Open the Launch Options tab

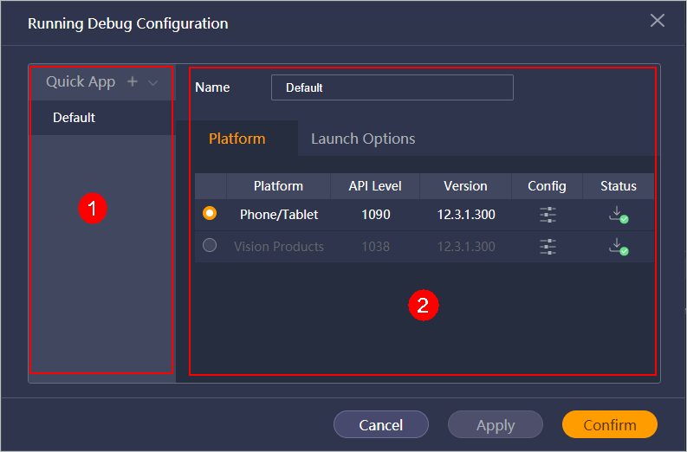point(363,139)
